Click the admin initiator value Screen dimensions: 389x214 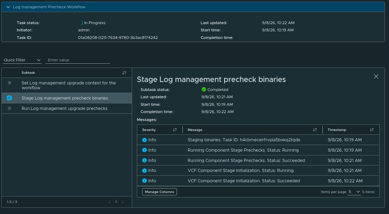(84, 30)
